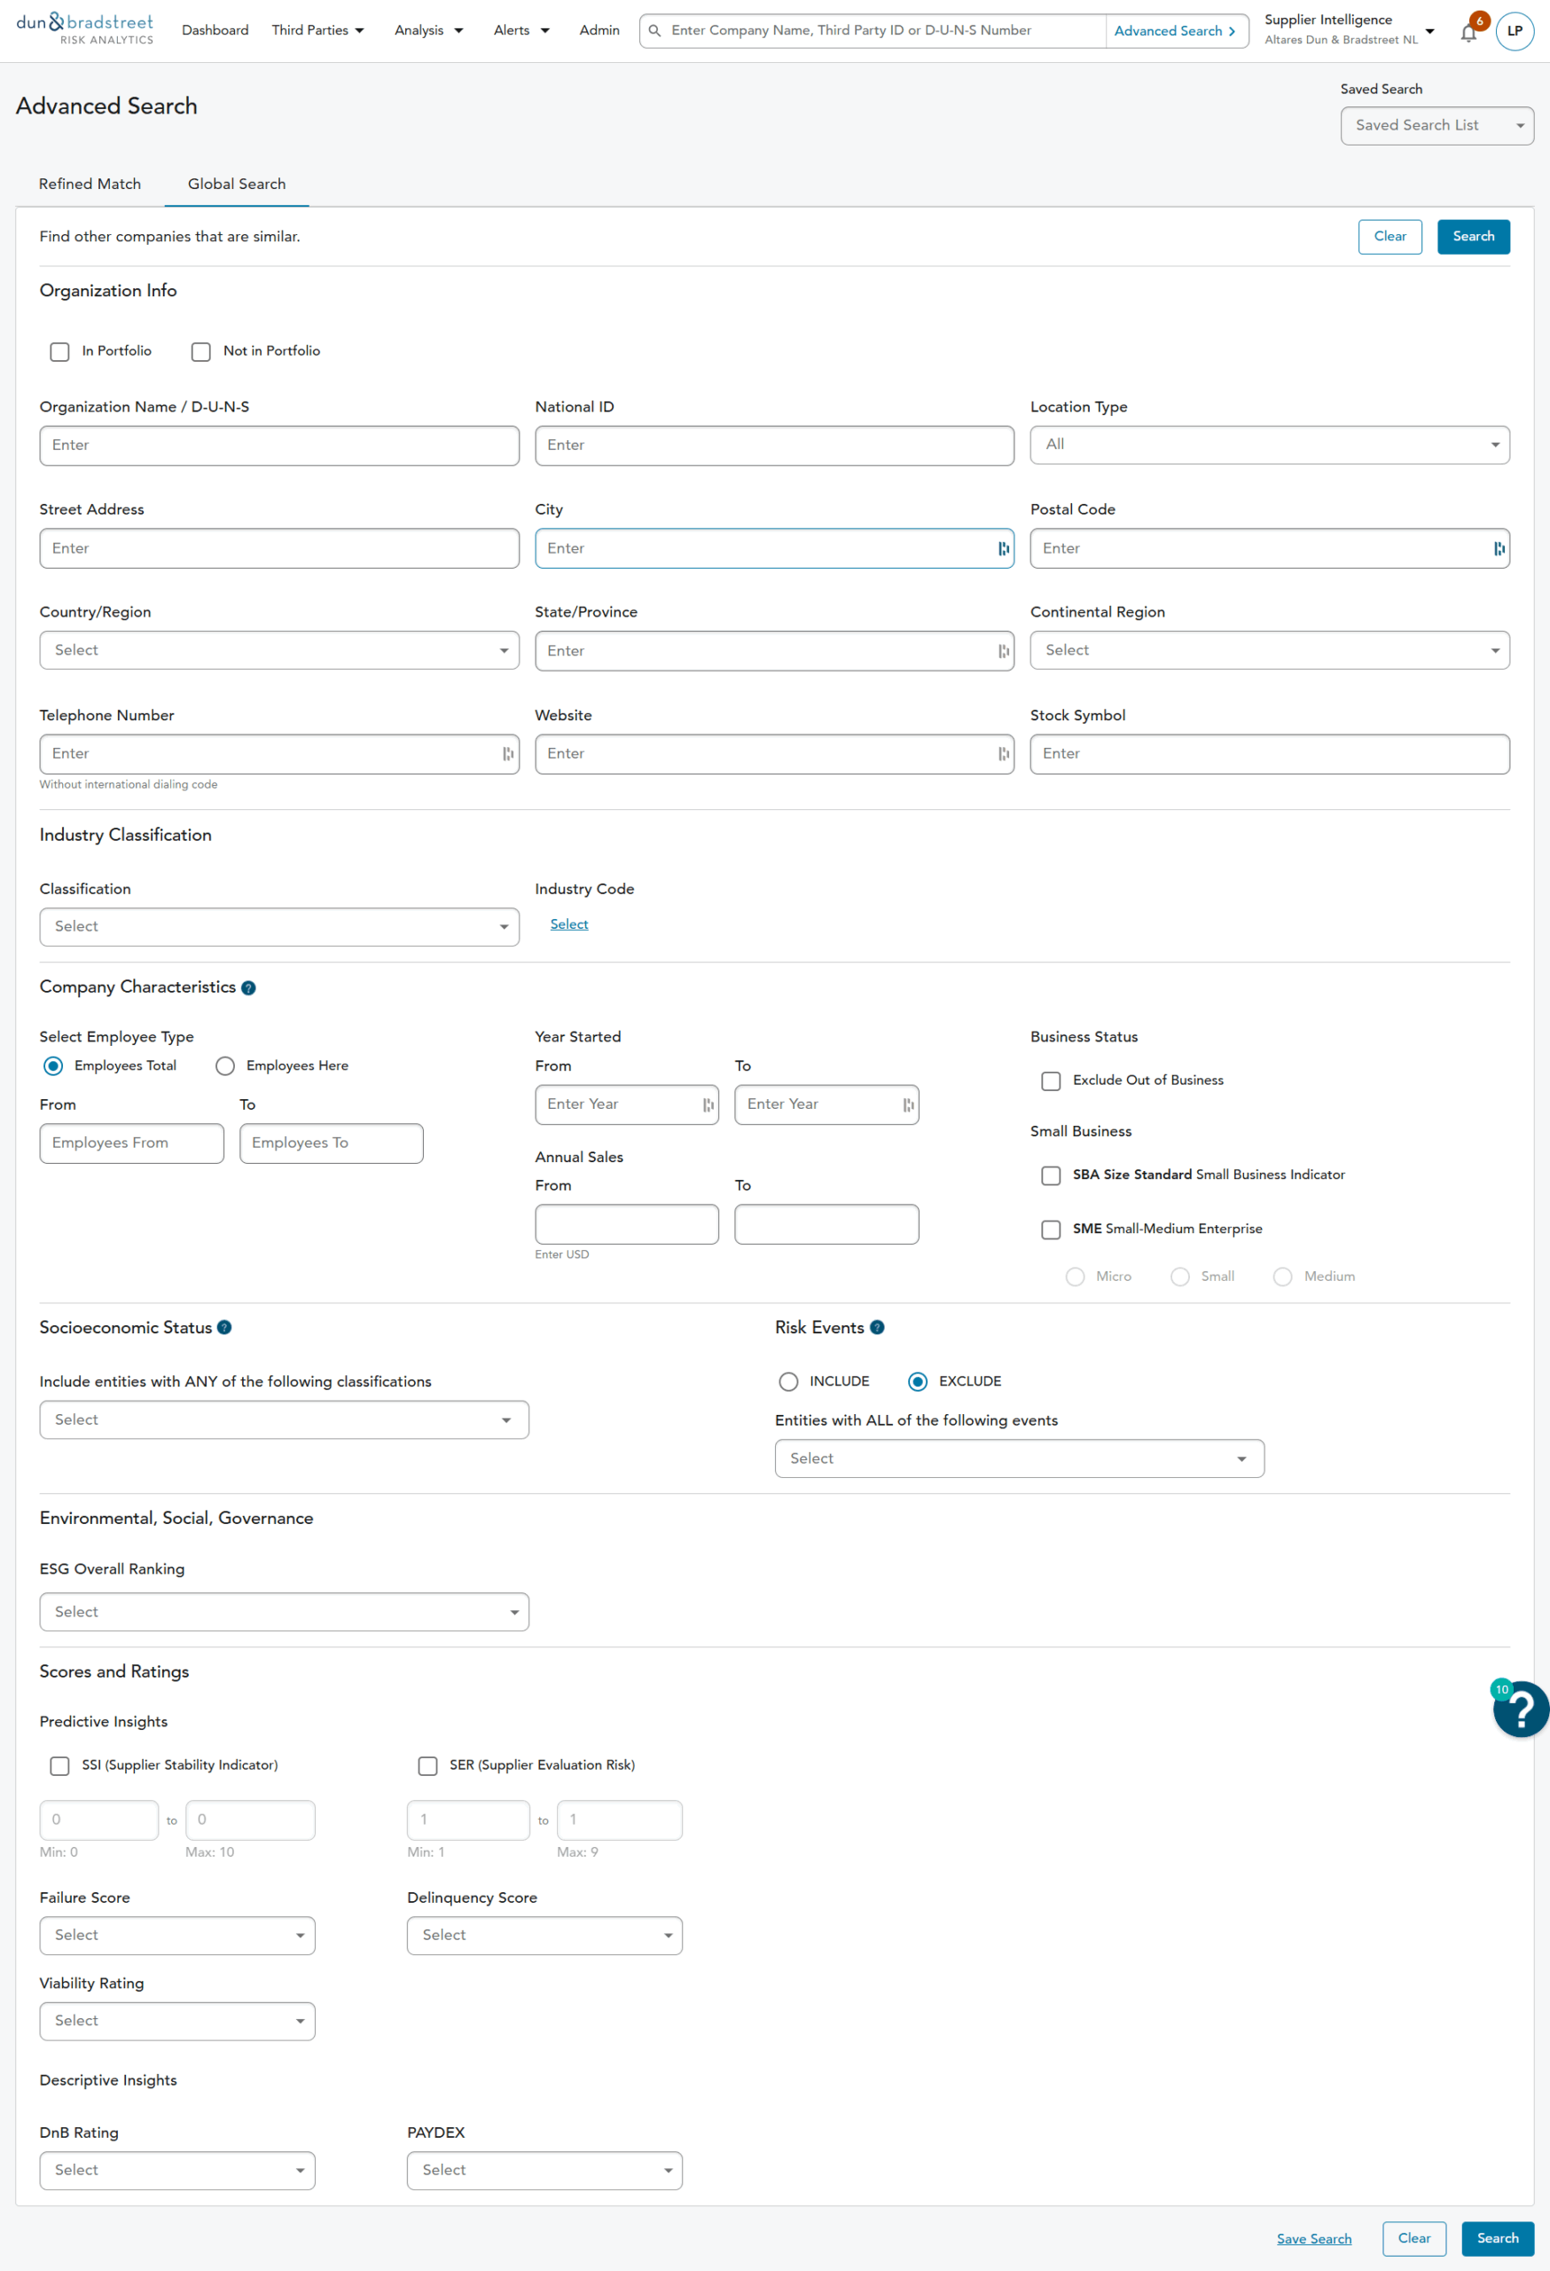Select the Employees Here radio button
The image size is (1550, 2271).
pos(225,1066)
